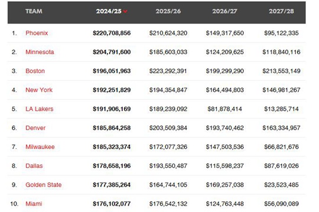This screenshot has width=319, height=212.
Task: Sort by the 2027/28 column header
Action: pos(281,11)
